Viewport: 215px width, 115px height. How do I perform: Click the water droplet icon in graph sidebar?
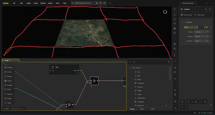[175, 79]
